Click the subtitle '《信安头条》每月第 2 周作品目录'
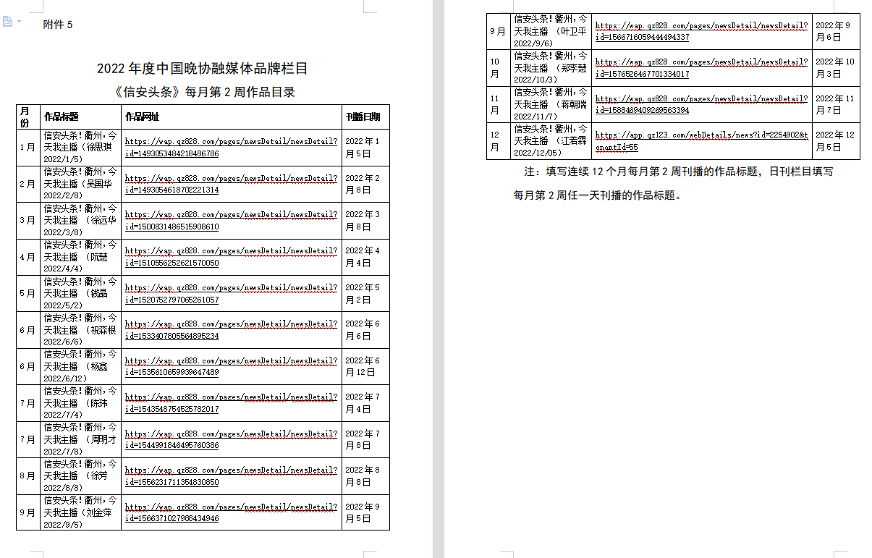Viewport: 872px width, 558px height. [205, 92]
